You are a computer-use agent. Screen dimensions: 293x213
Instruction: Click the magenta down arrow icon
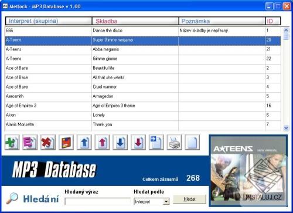138,142
